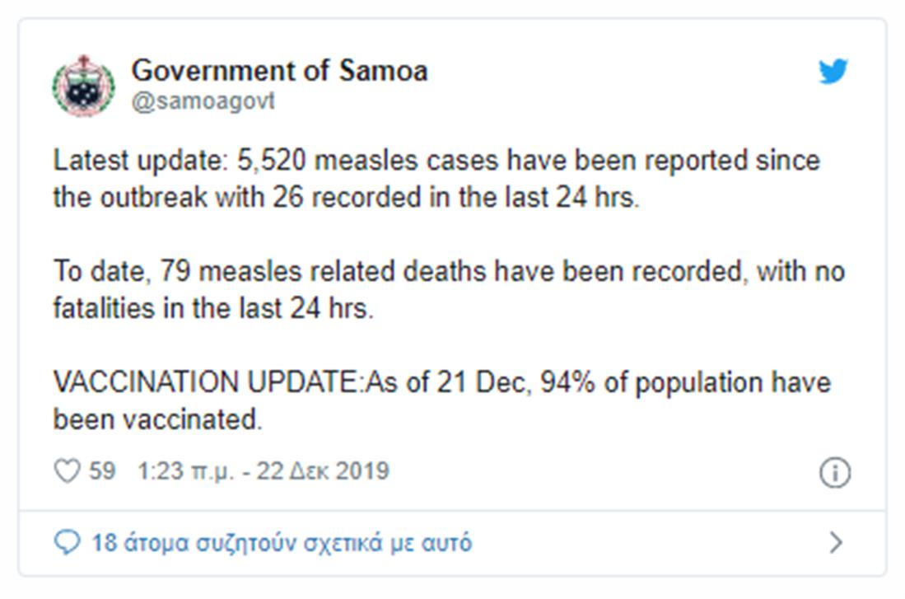Click the 'VACCINATION UPDATE' heading text

[206, 383]
